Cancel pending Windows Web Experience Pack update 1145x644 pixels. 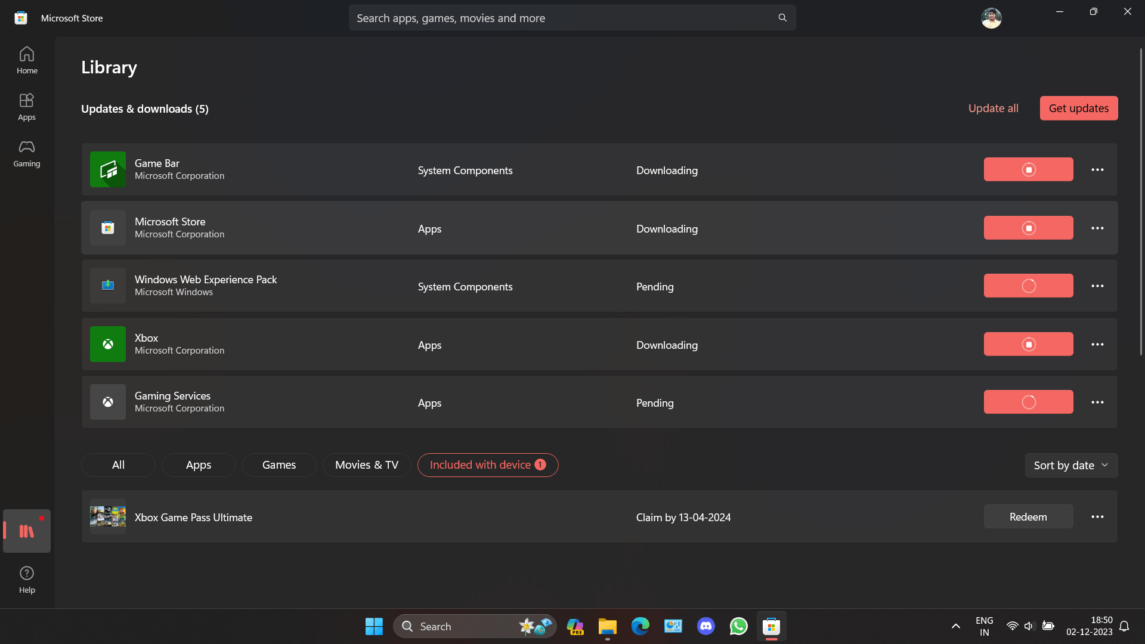point(1029,286)
